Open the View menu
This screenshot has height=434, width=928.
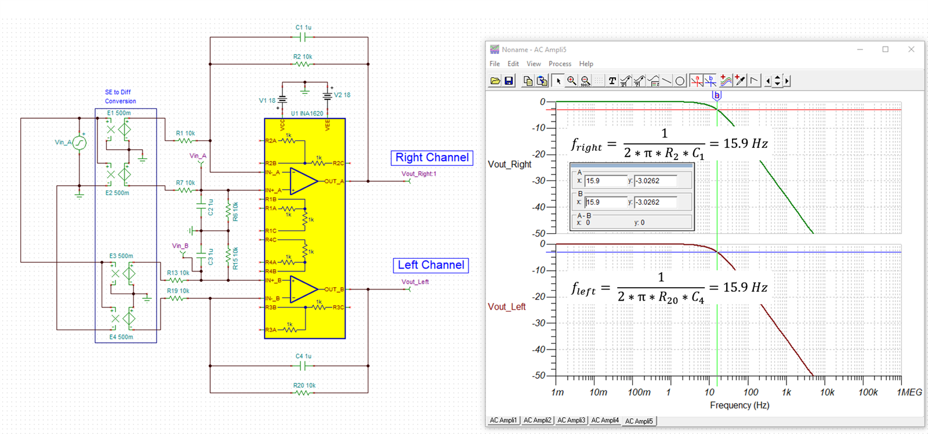point(534,64)
